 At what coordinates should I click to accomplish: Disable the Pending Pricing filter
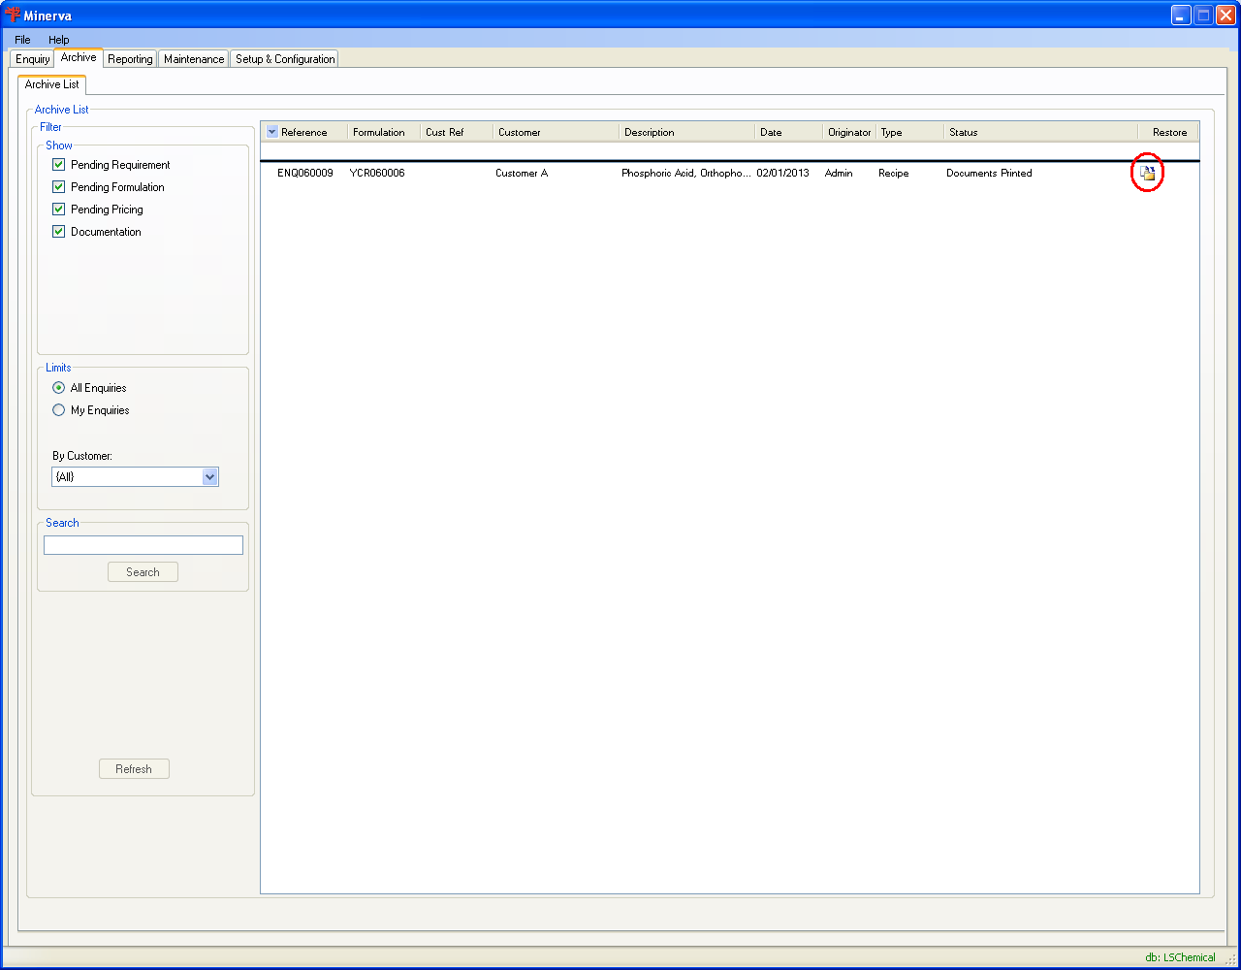click(x=59, y=210)
